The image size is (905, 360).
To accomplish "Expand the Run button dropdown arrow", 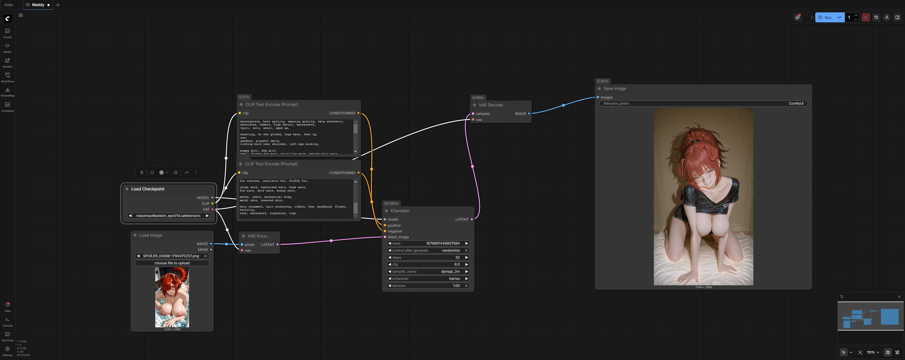I will [839, 17].
